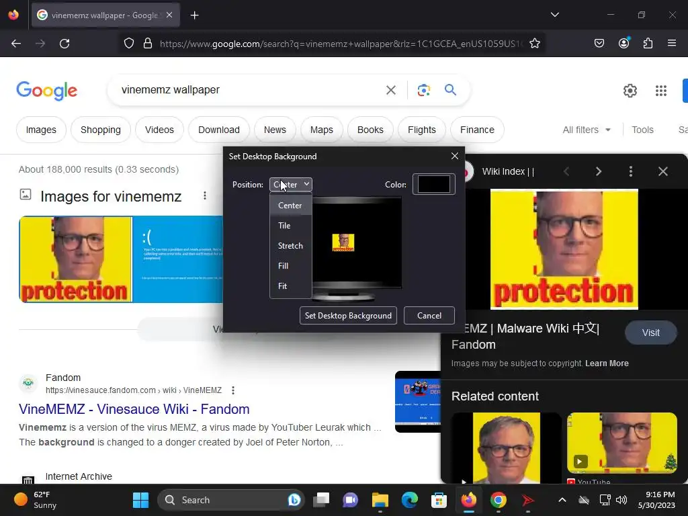Choose Fit position option
This screenshot has height=516, width=688.
[x=290, y=286]
